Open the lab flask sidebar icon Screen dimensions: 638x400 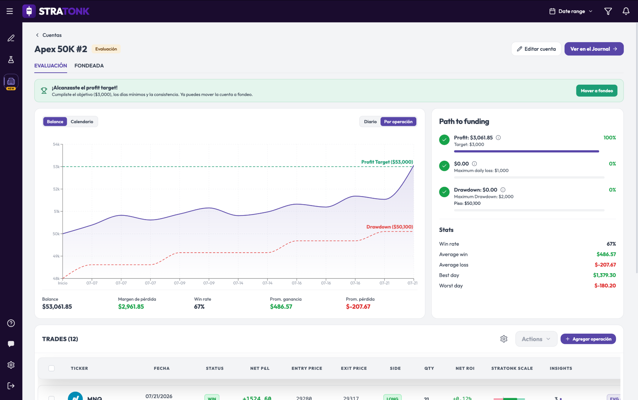[11, 60]
